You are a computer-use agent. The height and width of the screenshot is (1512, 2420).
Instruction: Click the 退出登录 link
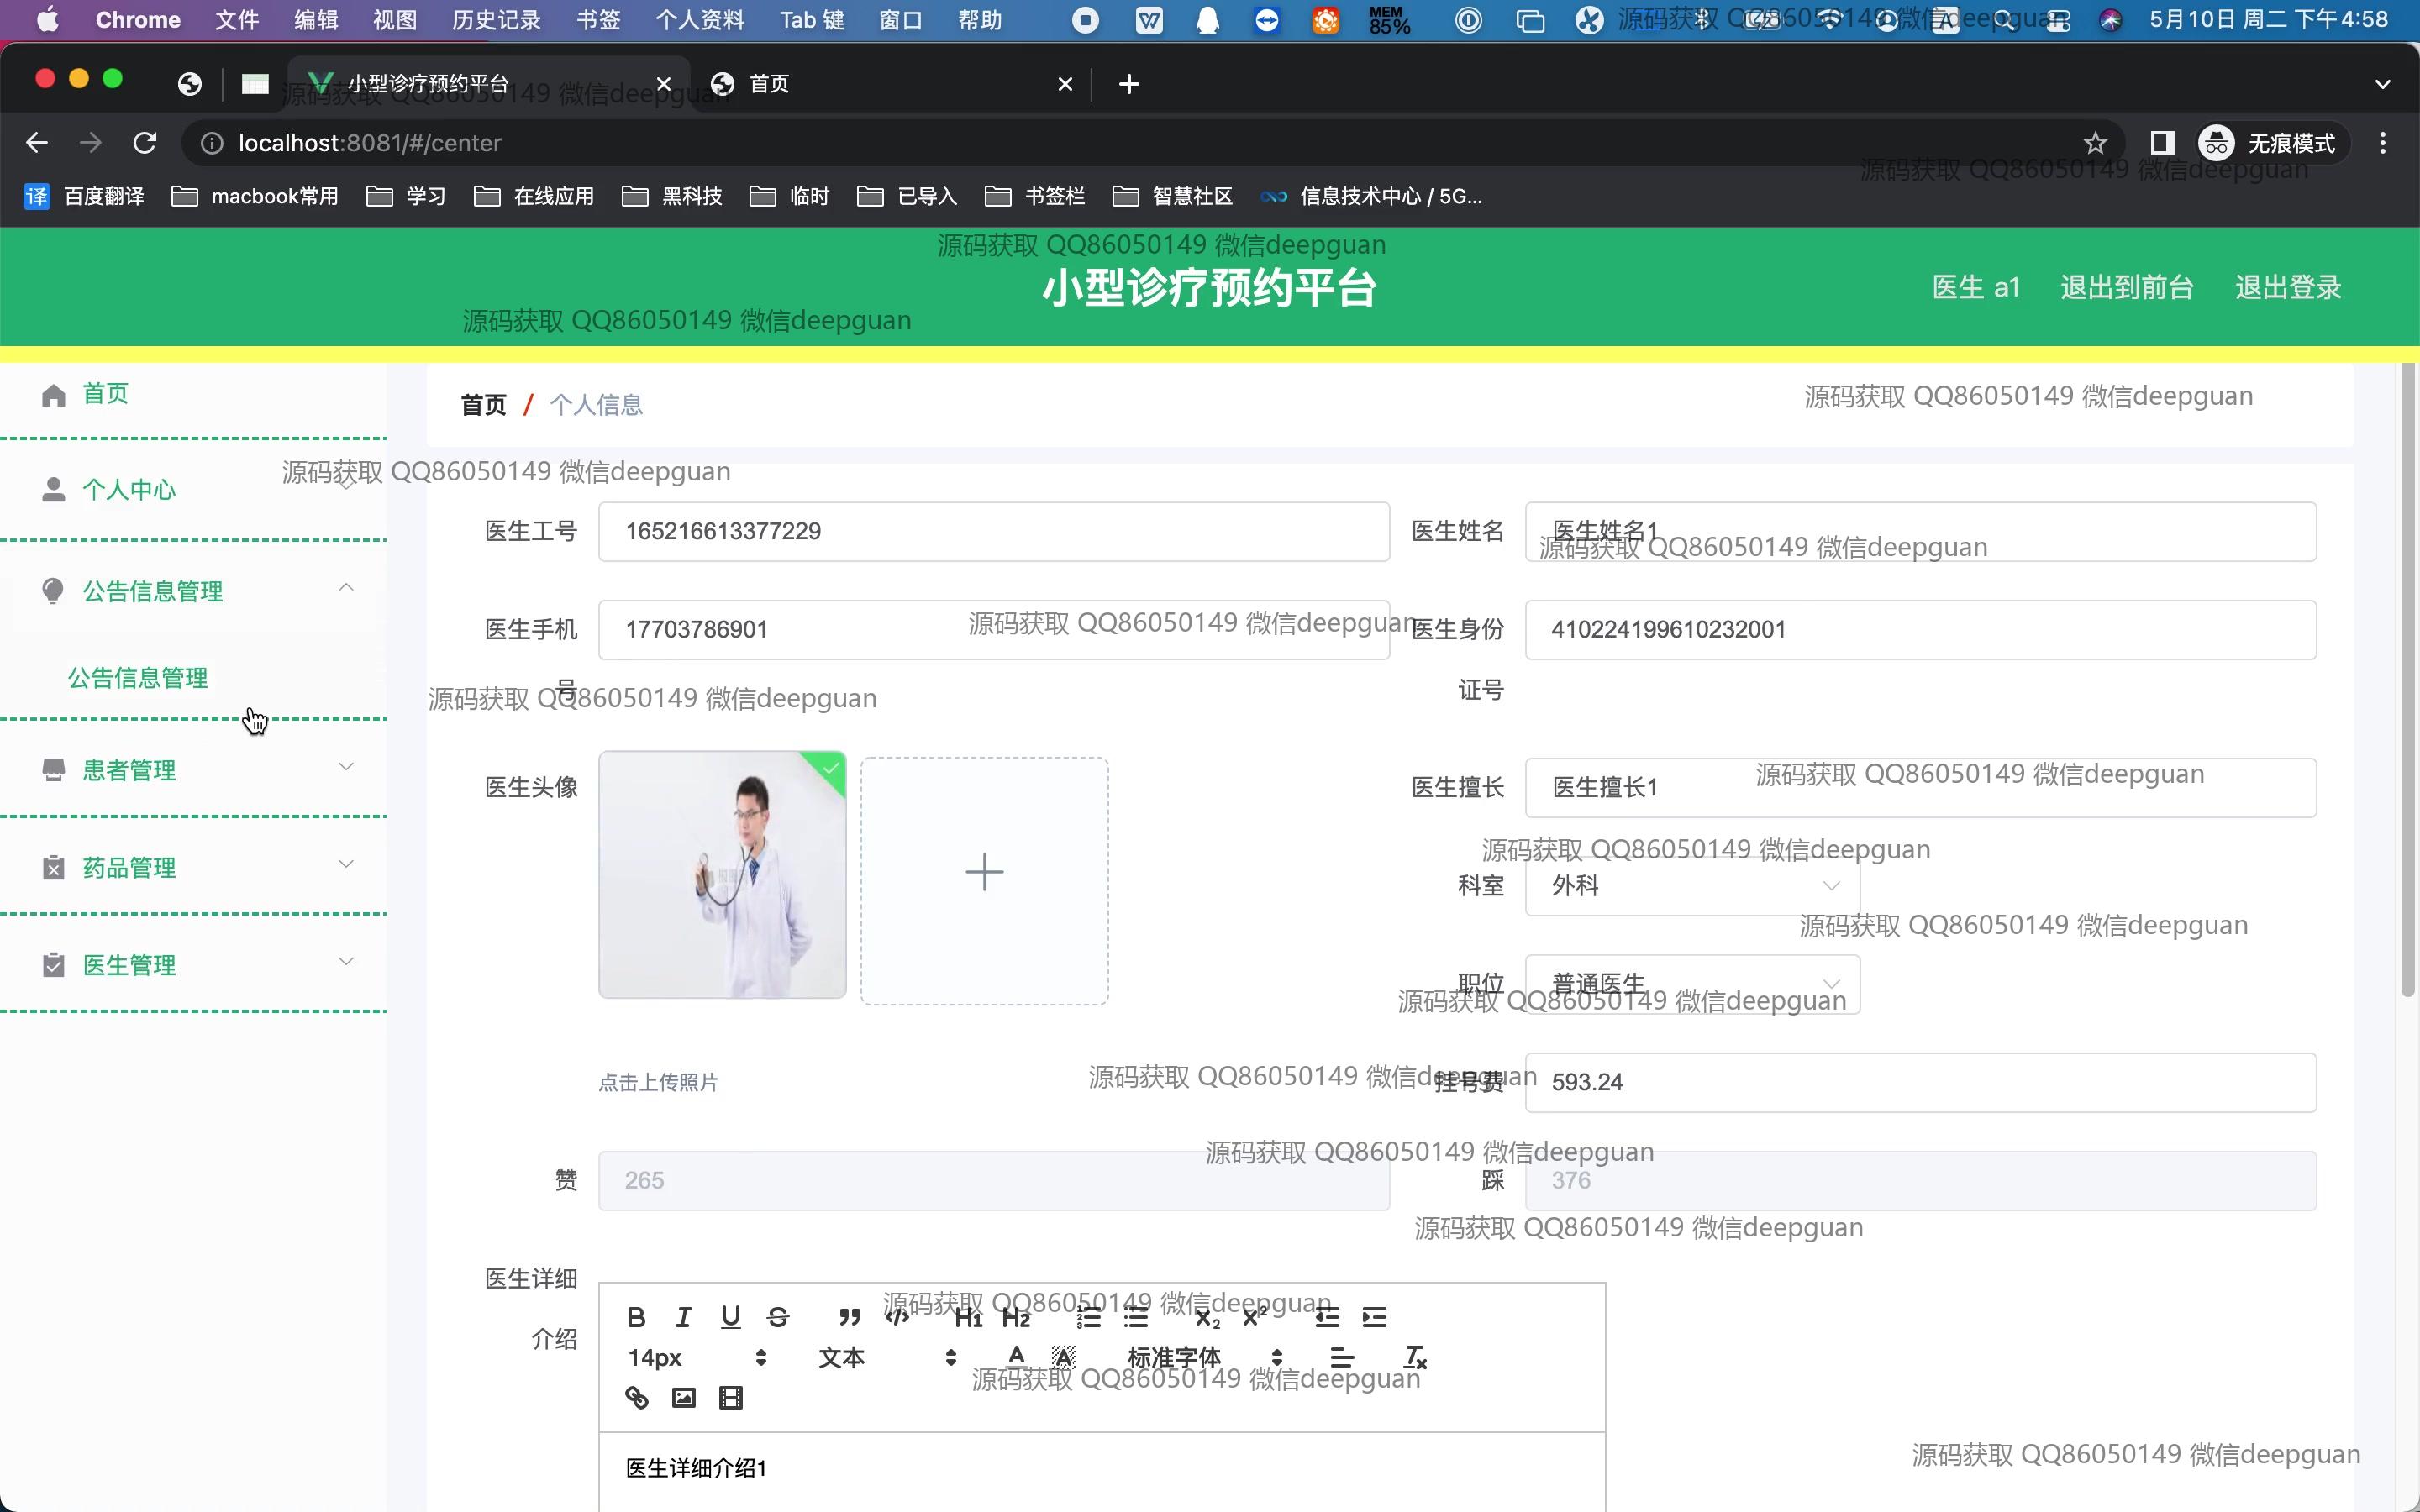2288,287
